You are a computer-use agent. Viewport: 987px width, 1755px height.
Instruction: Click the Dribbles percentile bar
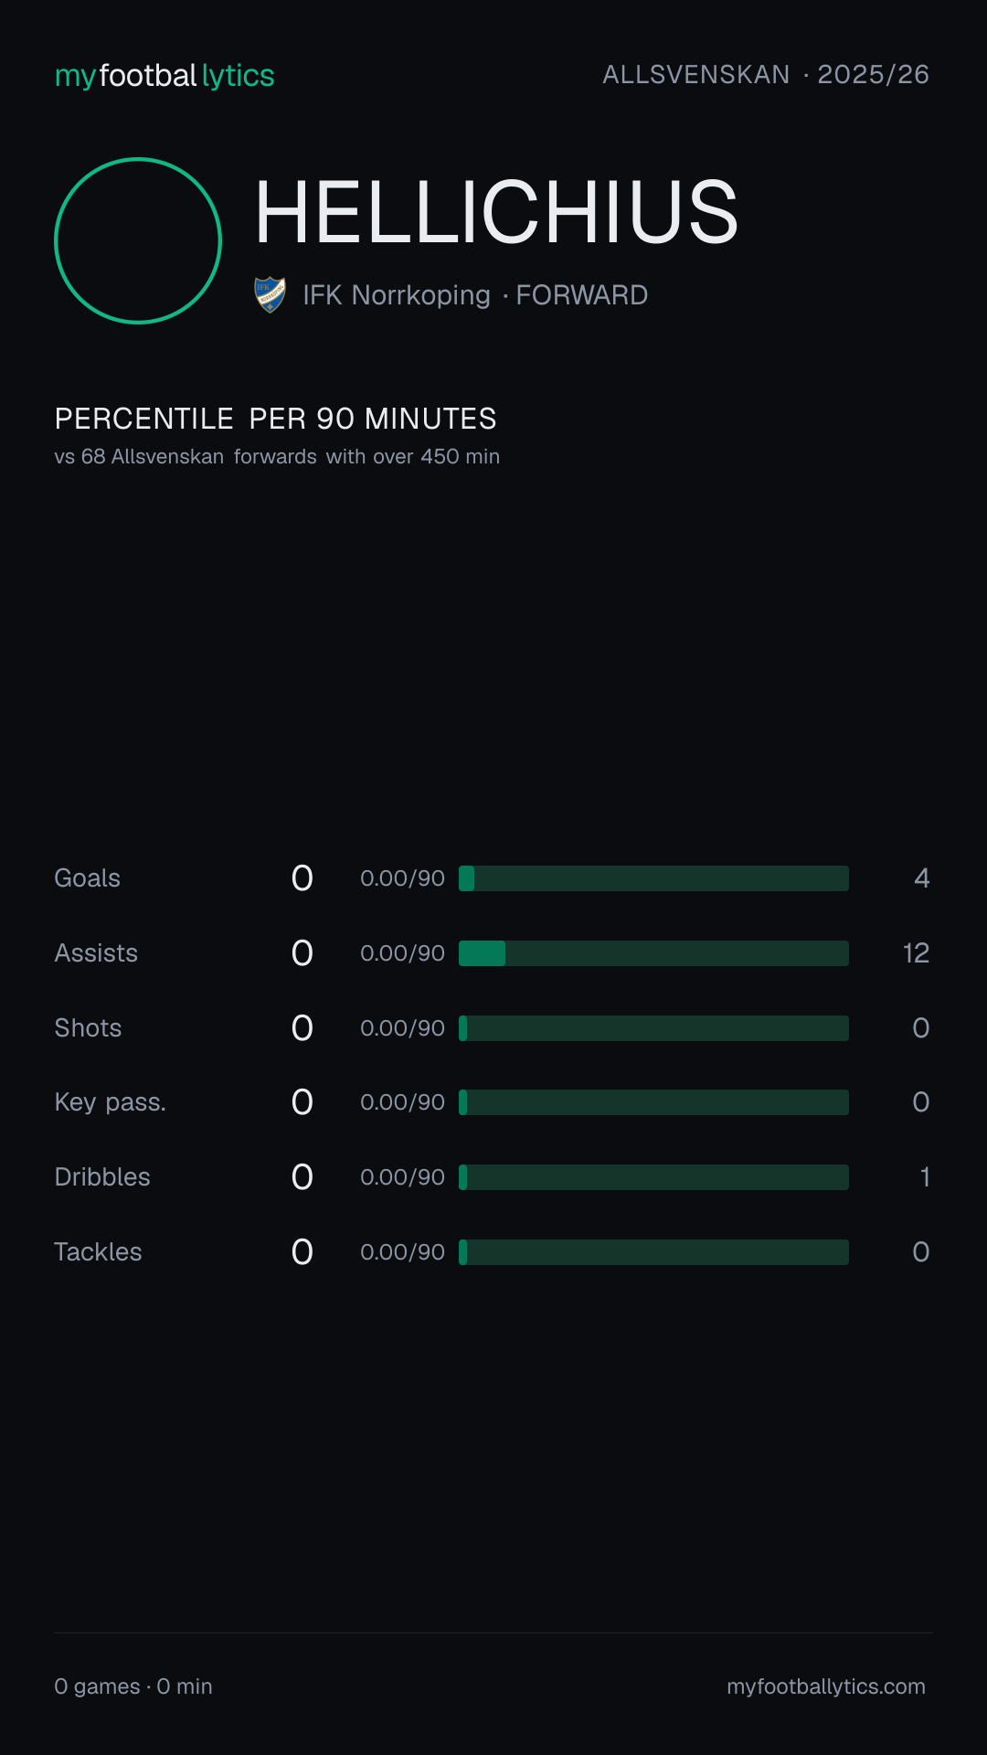(x=653, y=1177)
